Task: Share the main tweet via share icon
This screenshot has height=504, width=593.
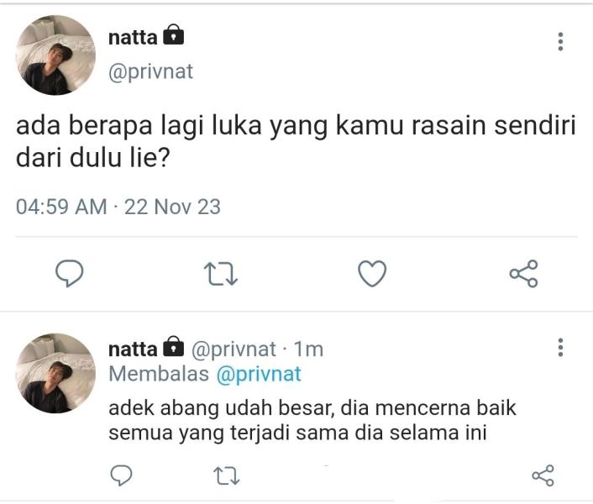Action: point(523,273)
